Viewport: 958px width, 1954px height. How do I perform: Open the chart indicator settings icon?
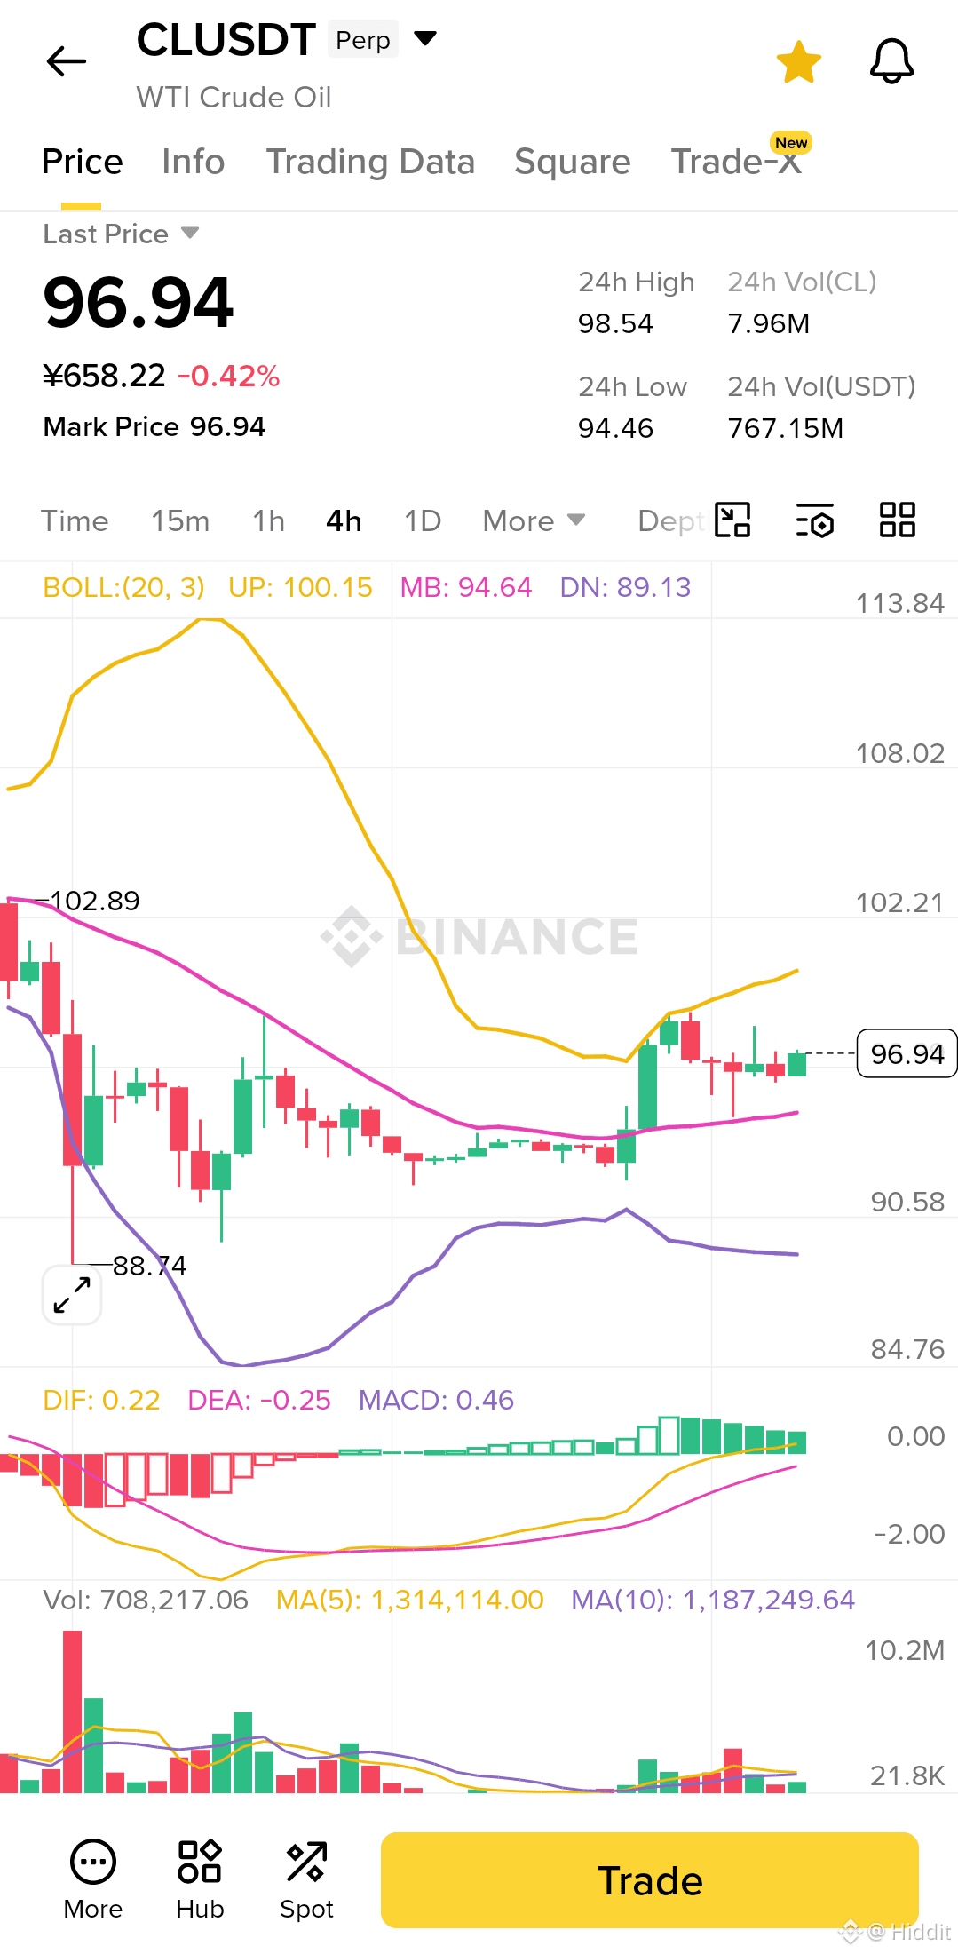814,520
